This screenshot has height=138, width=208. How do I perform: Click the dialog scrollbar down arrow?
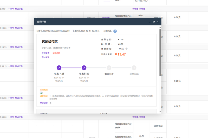160,111
